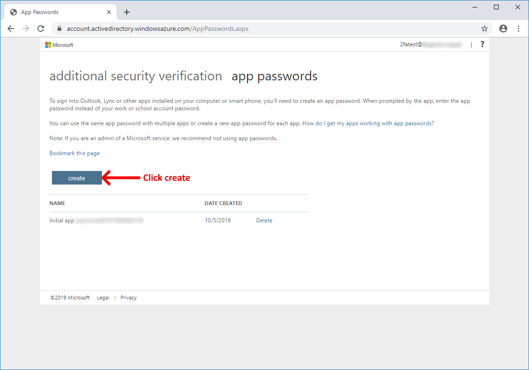Image resolution: width=529 pixels, height=370 pixels.
Task: Reload the App Passwords page
Action: click(41, 28)
